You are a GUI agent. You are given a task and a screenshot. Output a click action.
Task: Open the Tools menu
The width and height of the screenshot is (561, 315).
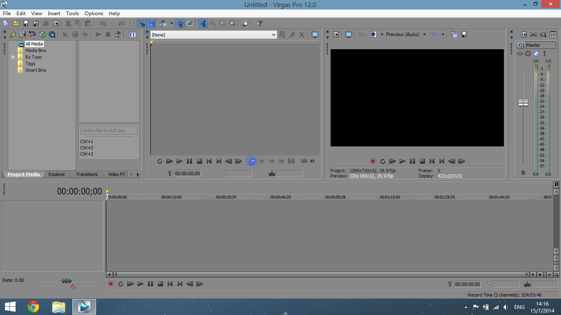pyautogui.click(x=72, y=14)
